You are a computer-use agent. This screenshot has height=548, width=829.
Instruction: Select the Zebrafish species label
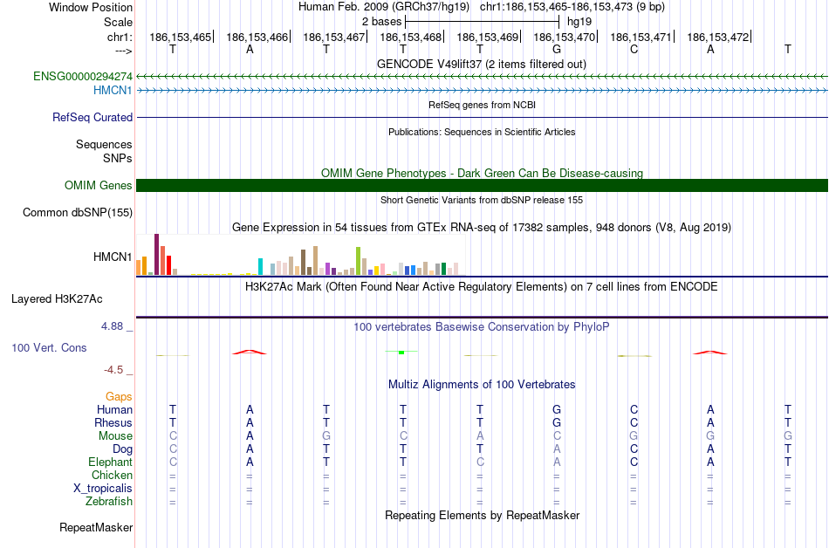pos(109,501)
